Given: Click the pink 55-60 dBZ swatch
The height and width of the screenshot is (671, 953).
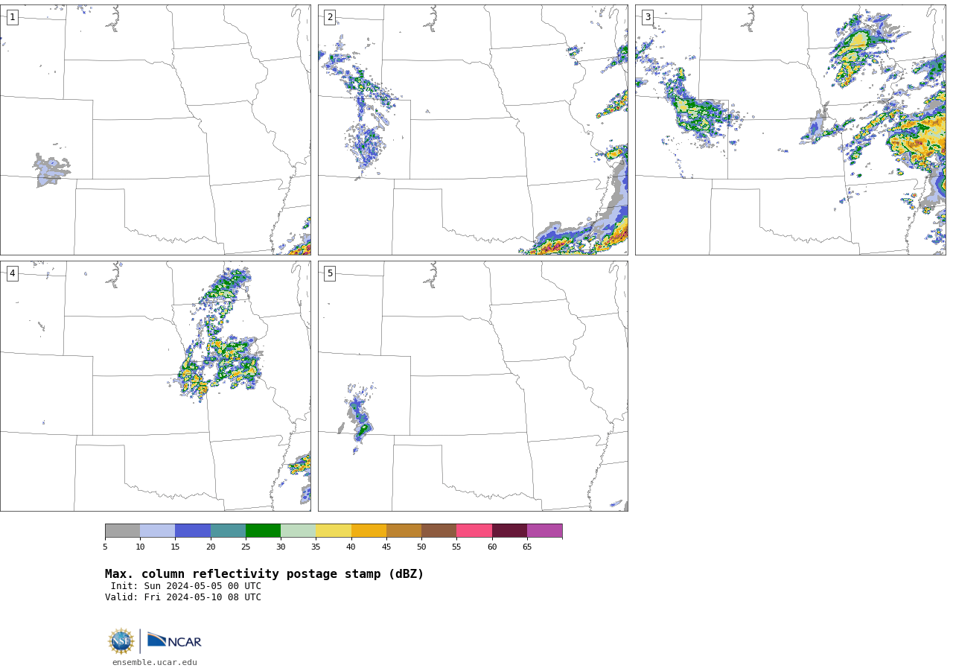Looking at the screenshot, I should tap(474, 530).
